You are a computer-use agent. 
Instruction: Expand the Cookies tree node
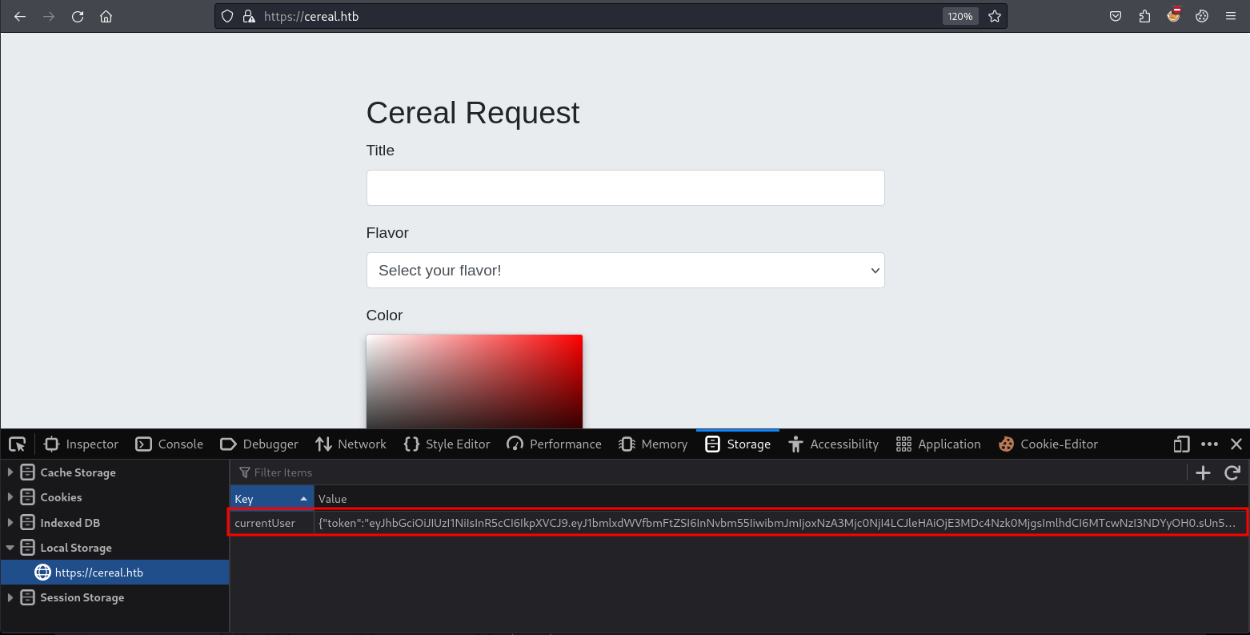point(10,497)
